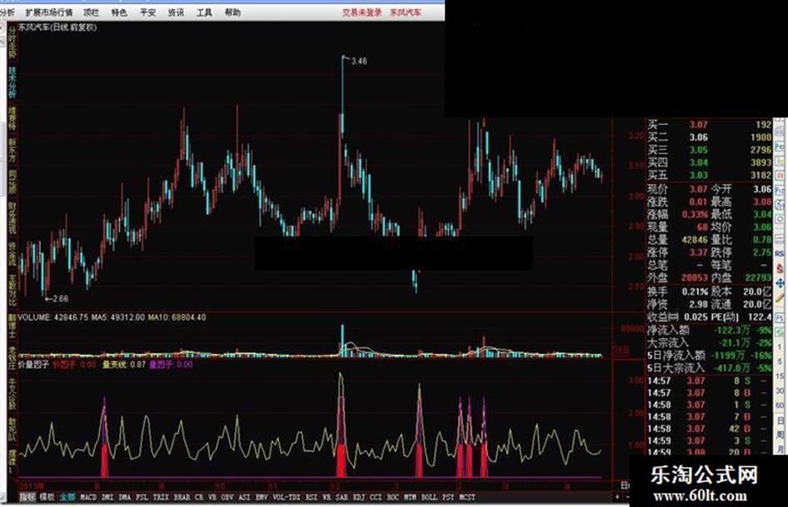The width and height of the screenshot is (788, 507).
Task: Select the 模板 bottom tab
Action: 47,497
